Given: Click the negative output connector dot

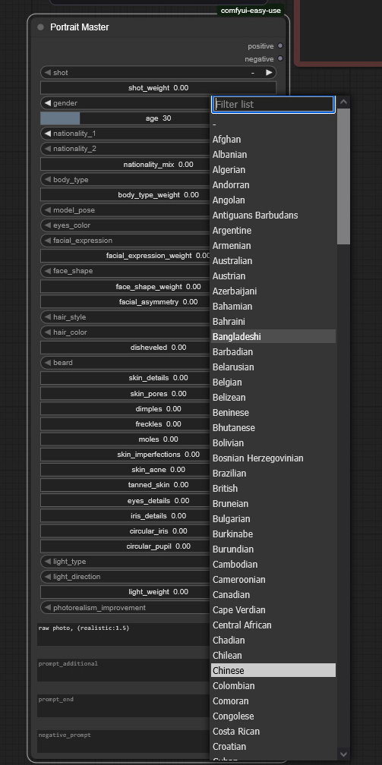Looking at the screenshot, I should (x=280, y=58).
